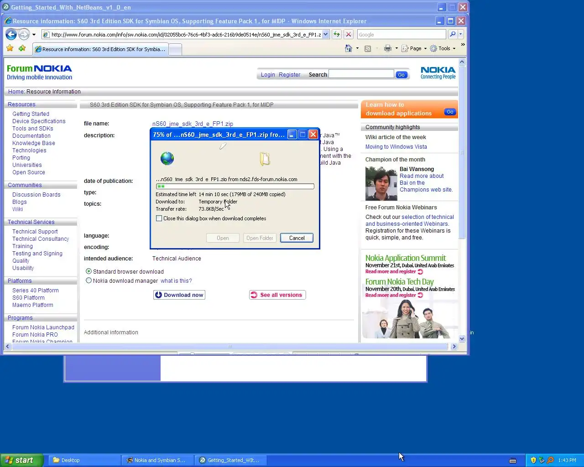Click the Download now button

(x=179, y=295)
